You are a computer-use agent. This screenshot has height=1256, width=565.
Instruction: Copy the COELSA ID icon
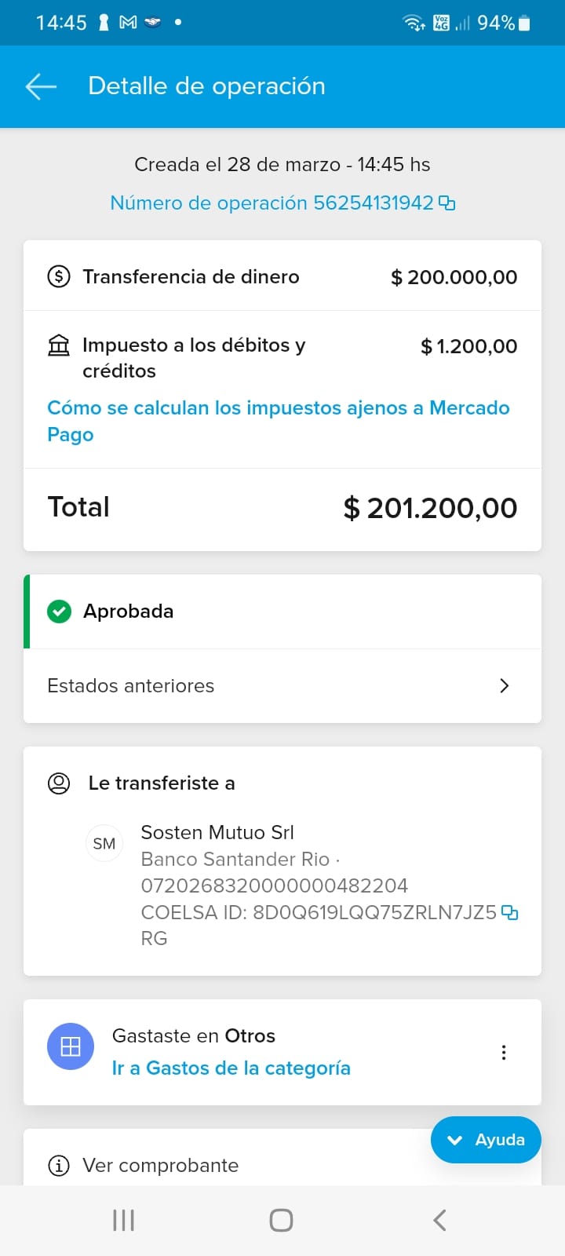[x=509, y=912]
